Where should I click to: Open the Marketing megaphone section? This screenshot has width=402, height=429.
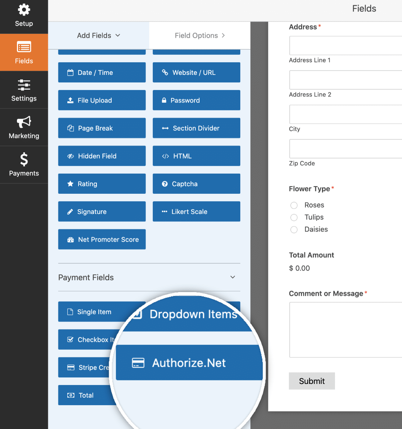click(24, 128)
